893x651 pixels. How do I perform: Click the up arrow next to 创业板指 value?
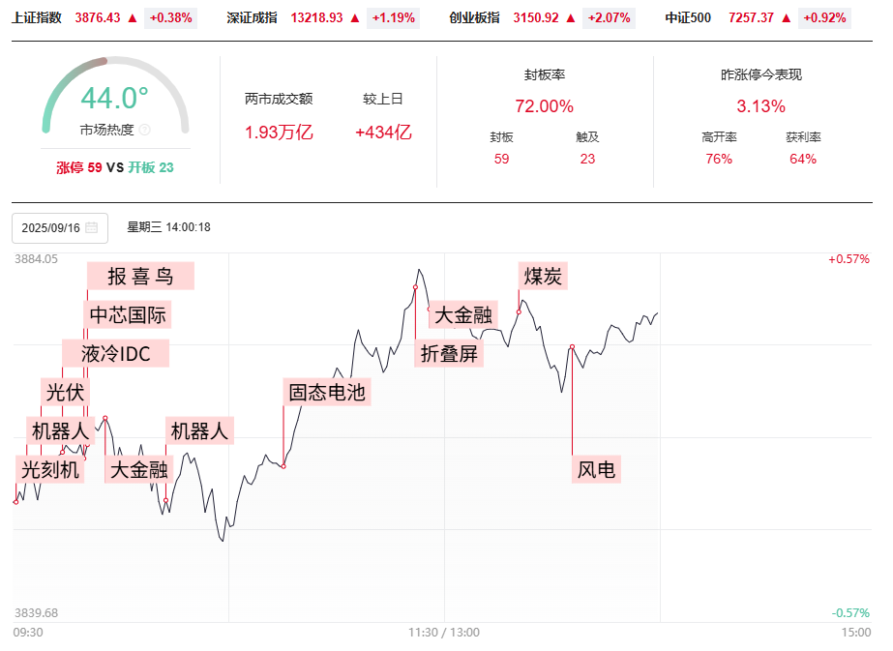point(572,17)
